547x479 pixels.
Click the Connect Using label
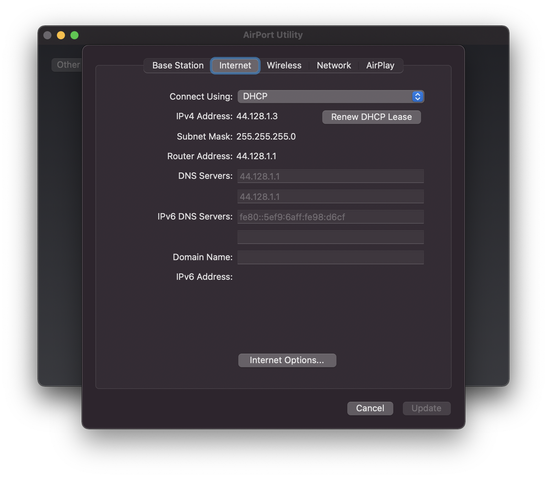tap(201, 97)
